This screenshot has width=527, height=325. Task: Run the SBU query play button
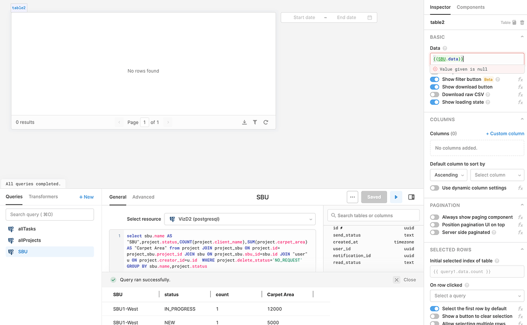(396, 197)
